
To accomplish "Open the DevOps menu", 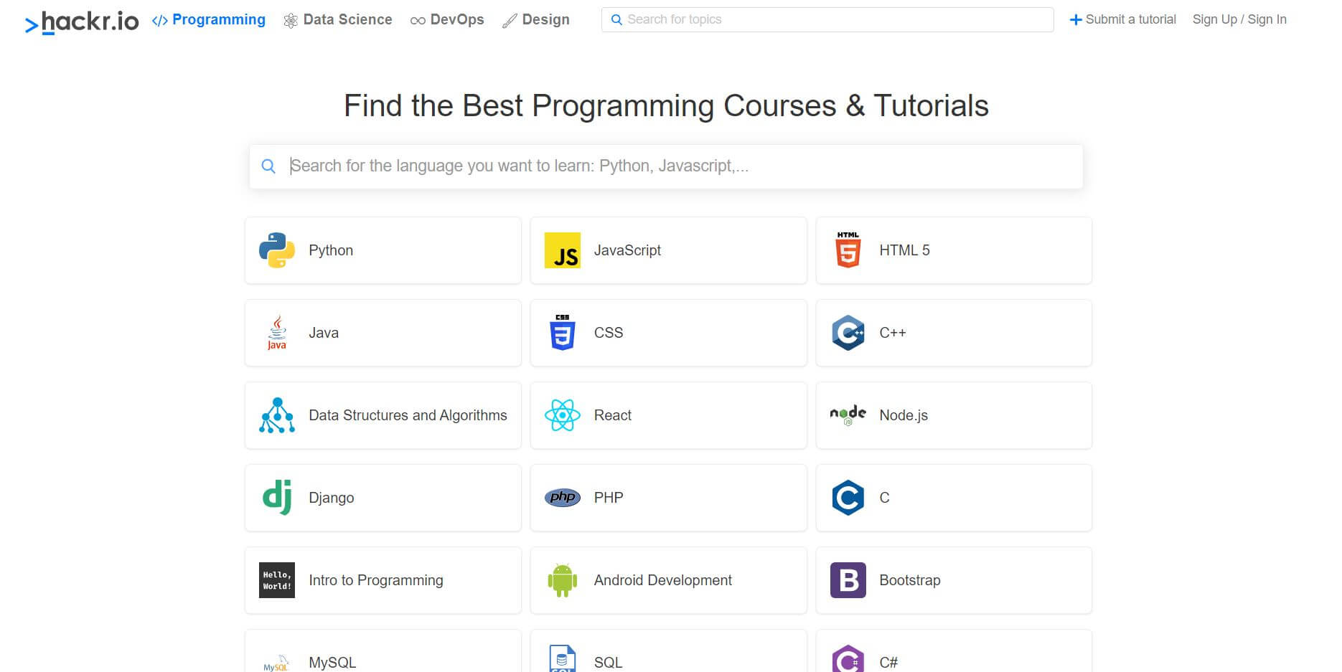I will click(x=446, y=20).
